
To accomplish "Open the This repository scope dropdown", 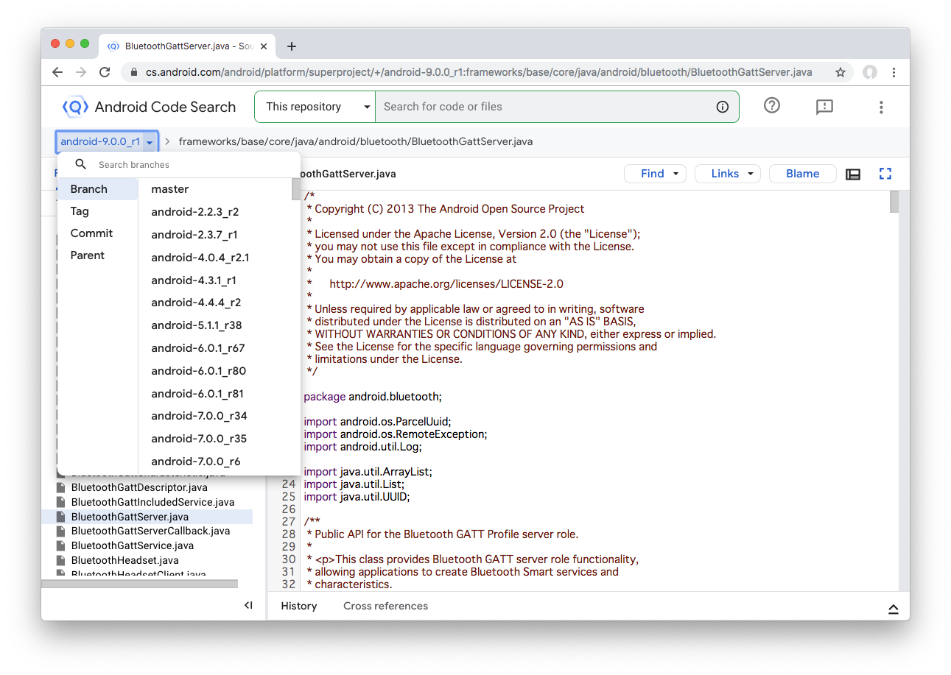I will coord(315,107).
